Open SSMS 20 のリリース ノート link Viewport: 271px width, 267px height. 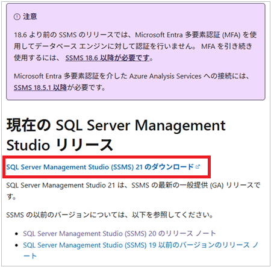coord(119,233)
